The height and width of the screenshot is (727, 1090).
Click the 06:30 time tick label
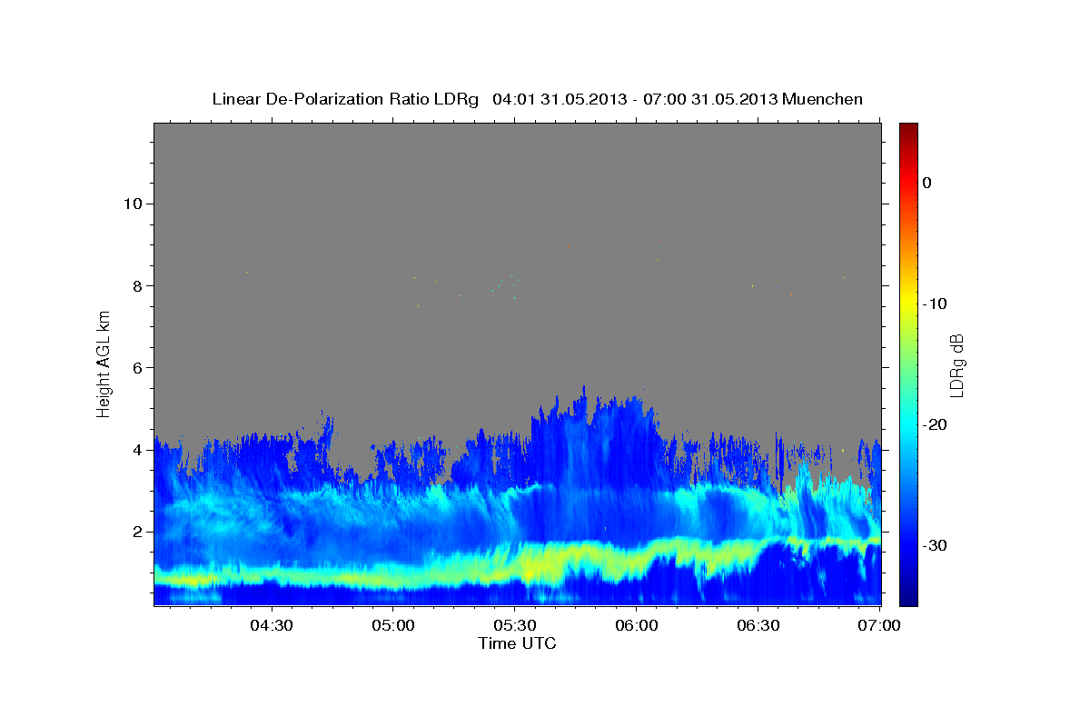click(x=758, y=626)
